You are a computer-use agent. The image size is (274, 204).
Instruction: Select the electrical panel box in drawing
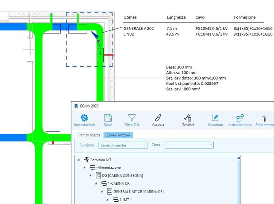click(x=101, y=55)
